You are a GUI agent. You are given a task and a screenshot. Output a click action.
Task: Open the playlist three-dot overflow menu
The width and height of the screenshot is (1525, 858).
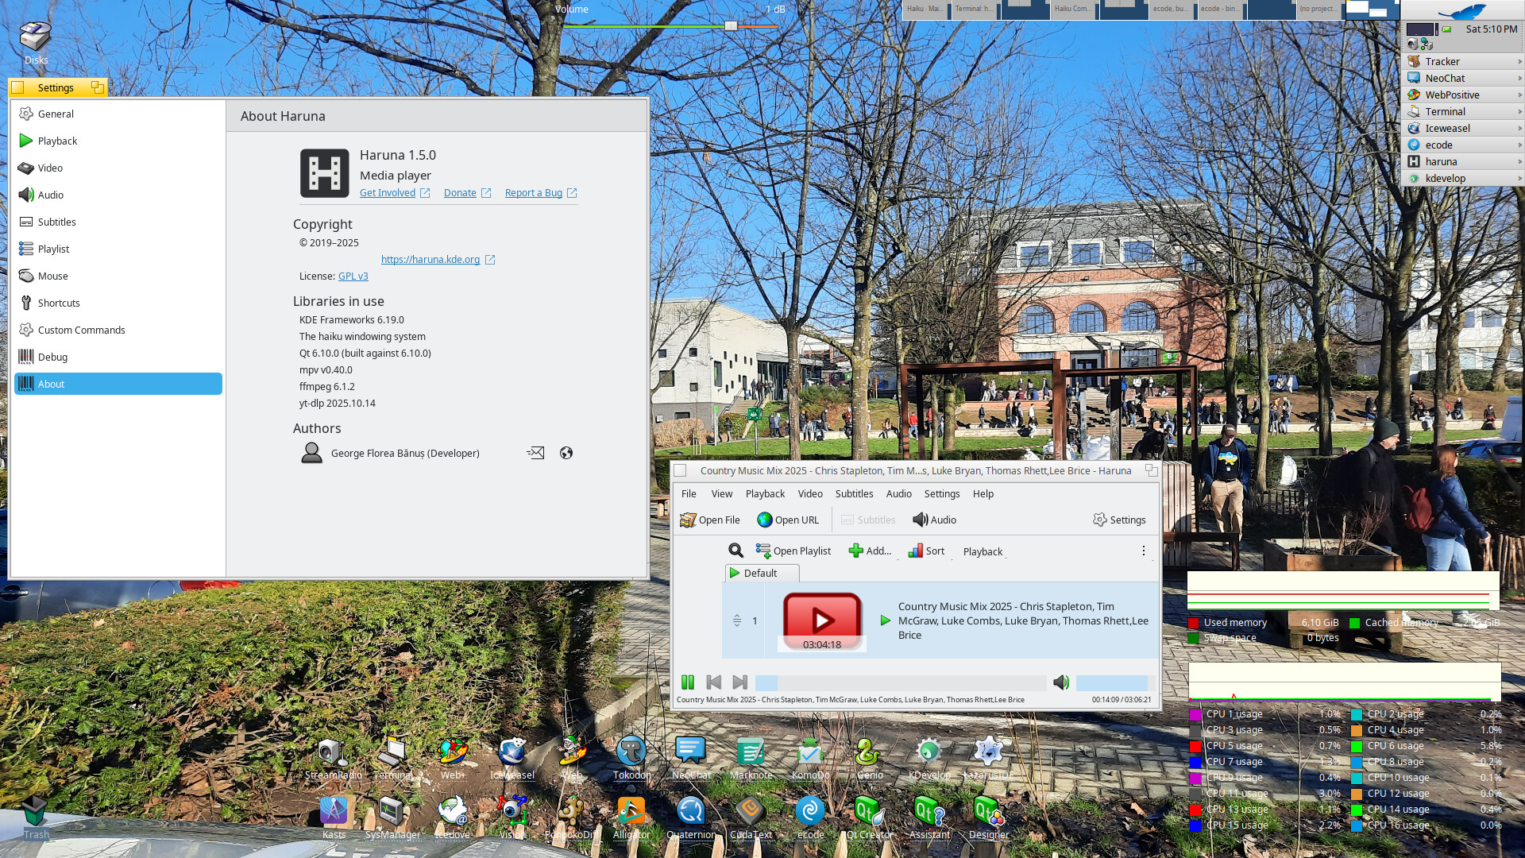tap(1144, 551)
